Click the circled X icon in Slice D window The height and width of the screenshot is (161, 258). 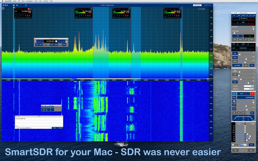point(35,41)
